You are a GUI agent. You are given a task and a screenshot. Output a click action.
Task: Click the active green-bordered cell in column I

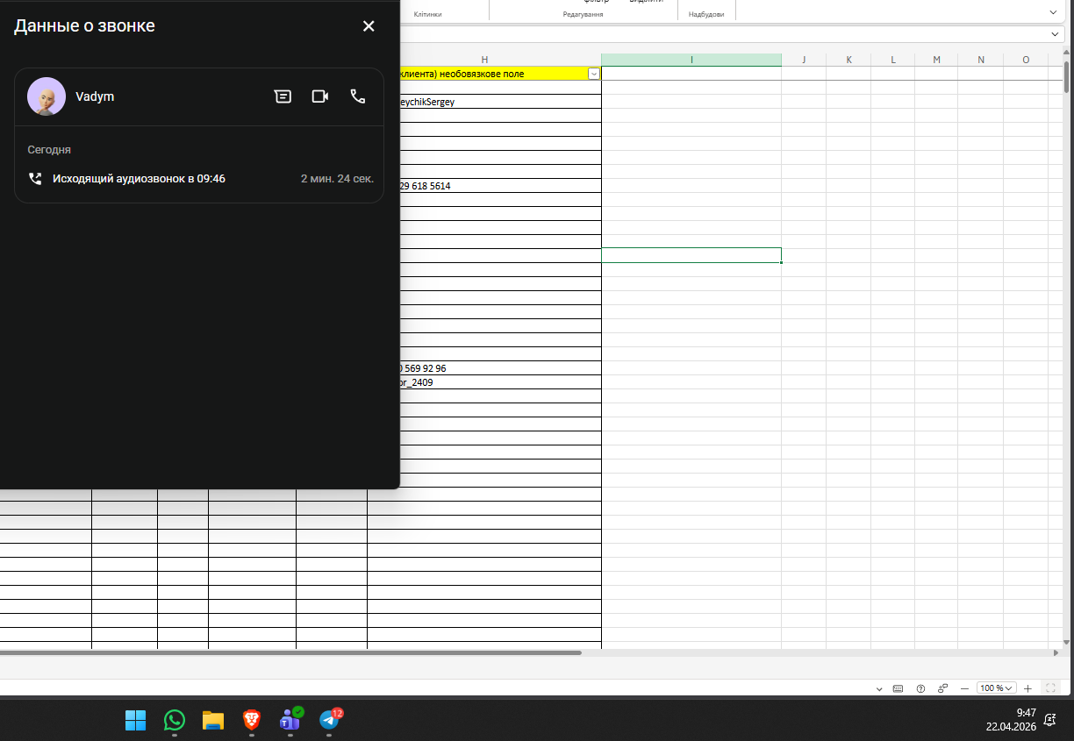[x=691, y=255]
